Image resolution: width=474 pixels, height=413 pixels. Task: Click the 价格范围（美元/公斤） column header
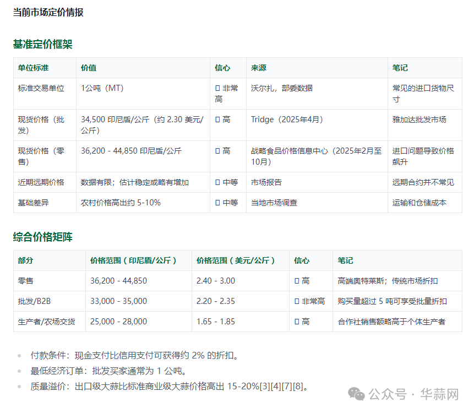click(235, 260)
